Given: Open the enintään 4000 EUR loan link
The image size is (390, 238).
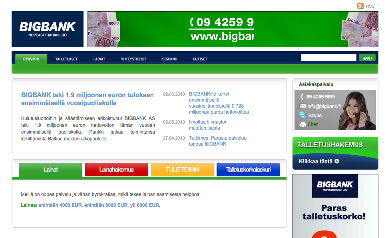Looking at the screenshot, I should pyautogui.click(x=60, y=205).
